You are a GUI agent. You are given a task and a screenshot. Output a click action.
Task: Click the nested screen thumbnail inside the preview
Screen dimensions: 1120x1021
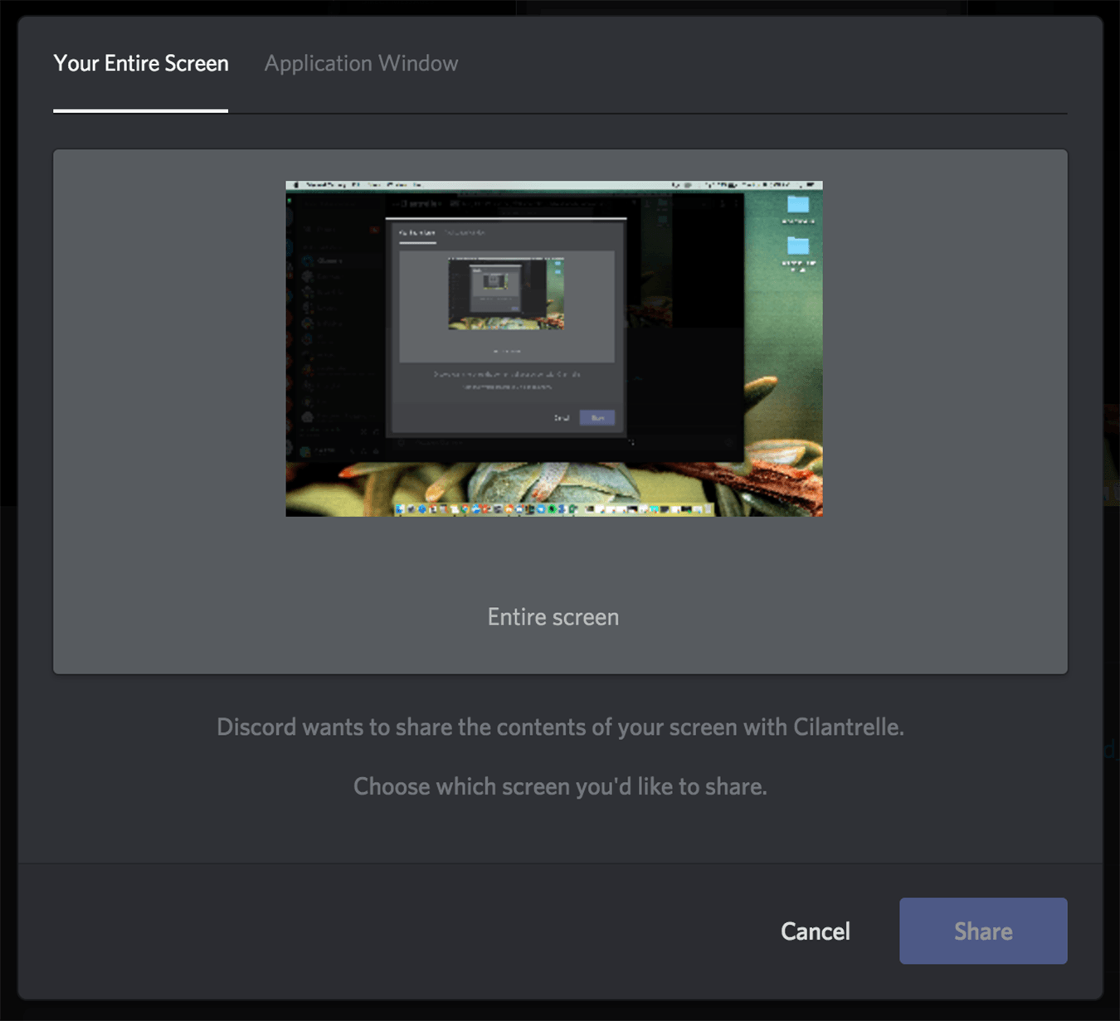click(506, 294)
